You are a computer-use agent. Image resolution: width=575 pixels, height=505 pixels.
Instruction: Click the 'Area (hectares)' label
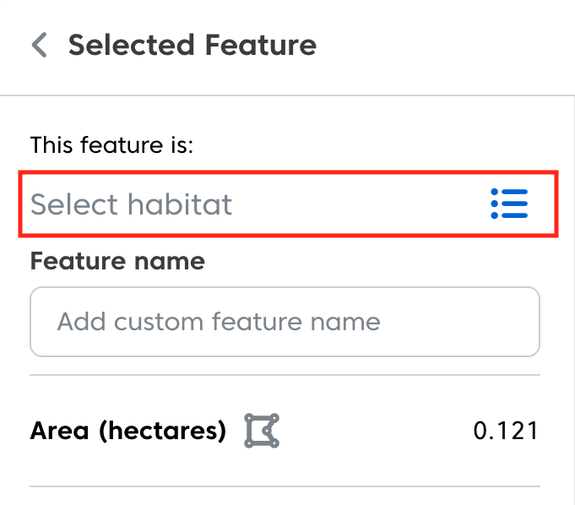128,432
